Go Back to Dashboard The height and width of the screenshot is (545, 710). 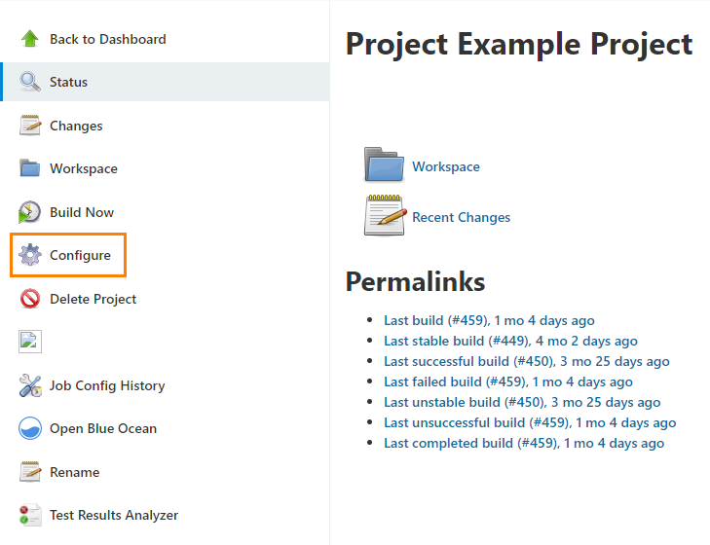(108, 39)
